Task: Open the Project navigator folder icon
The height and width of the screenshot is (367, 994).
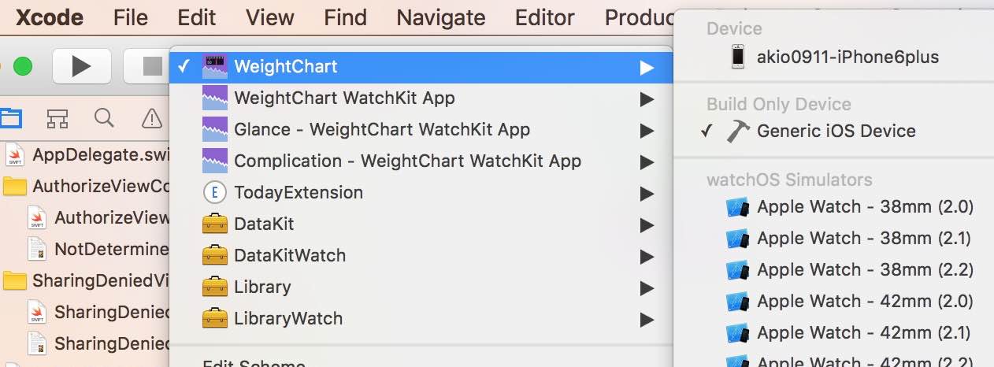Action: 11,118
